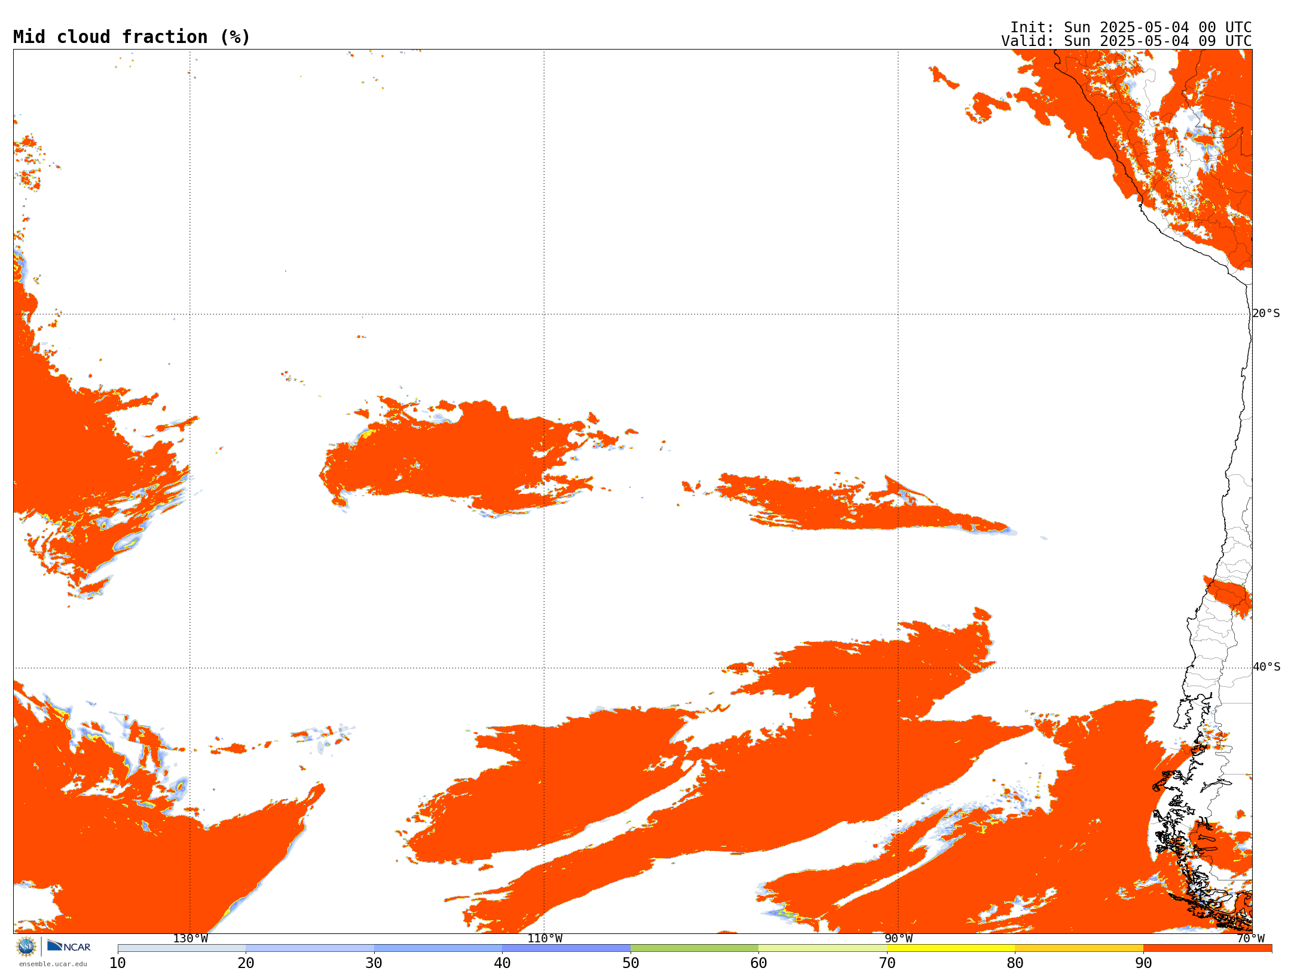This screenshot has height=971, width=1291.
Task: Select the Valid: Sun 2025-05-04 09 UTC text
Action: tap(1127, 41)
